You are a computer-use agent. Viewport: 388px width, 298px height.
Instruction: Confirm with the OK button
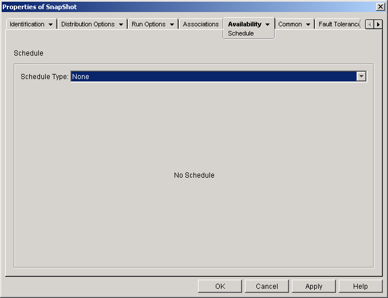pyautogui.click(x=220, y=287)
